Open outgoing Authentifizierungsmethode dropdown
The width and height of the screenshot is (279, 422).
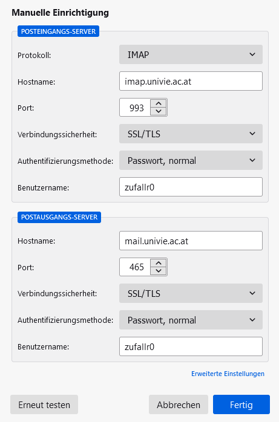191,320
